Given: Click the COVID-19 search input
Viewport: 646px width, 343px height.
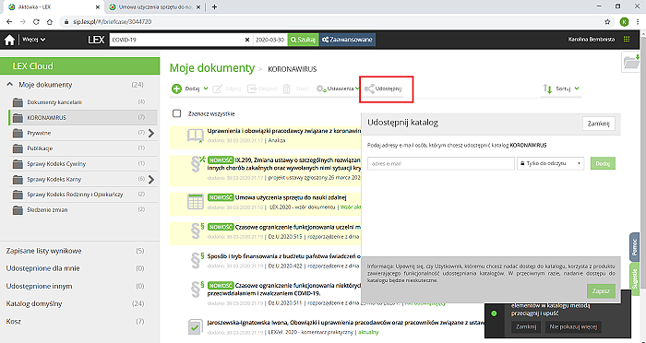Looking at the screenshot, I should tap(176, 40).
